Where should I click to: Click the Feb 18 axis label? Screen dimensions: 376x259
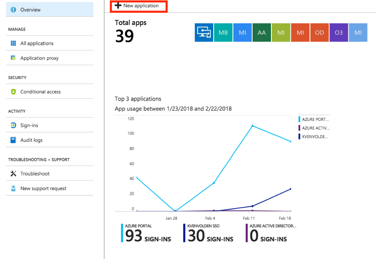click(285, 218)
